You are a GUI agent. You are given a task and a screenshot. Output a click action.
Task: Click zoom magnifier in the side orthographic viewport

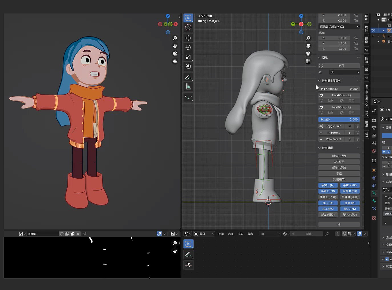(x=308, y=38)
